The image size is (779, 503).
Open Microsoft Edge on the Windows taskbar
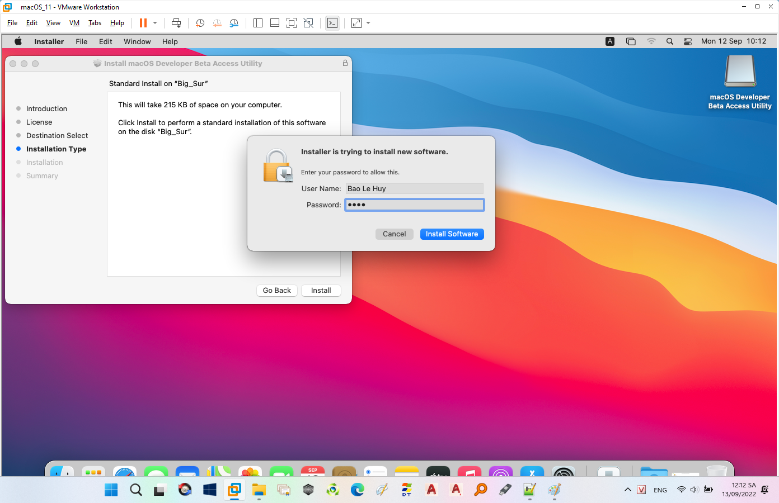coord(358,490)
